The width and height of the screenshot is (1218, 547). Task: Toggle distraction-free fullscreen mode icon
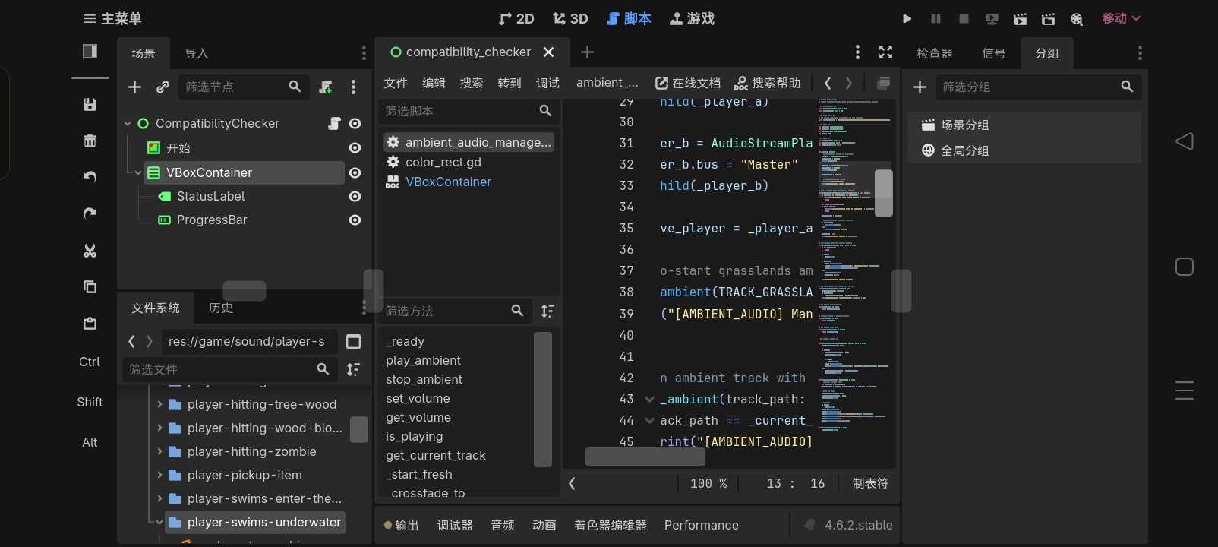pos(885,52)
